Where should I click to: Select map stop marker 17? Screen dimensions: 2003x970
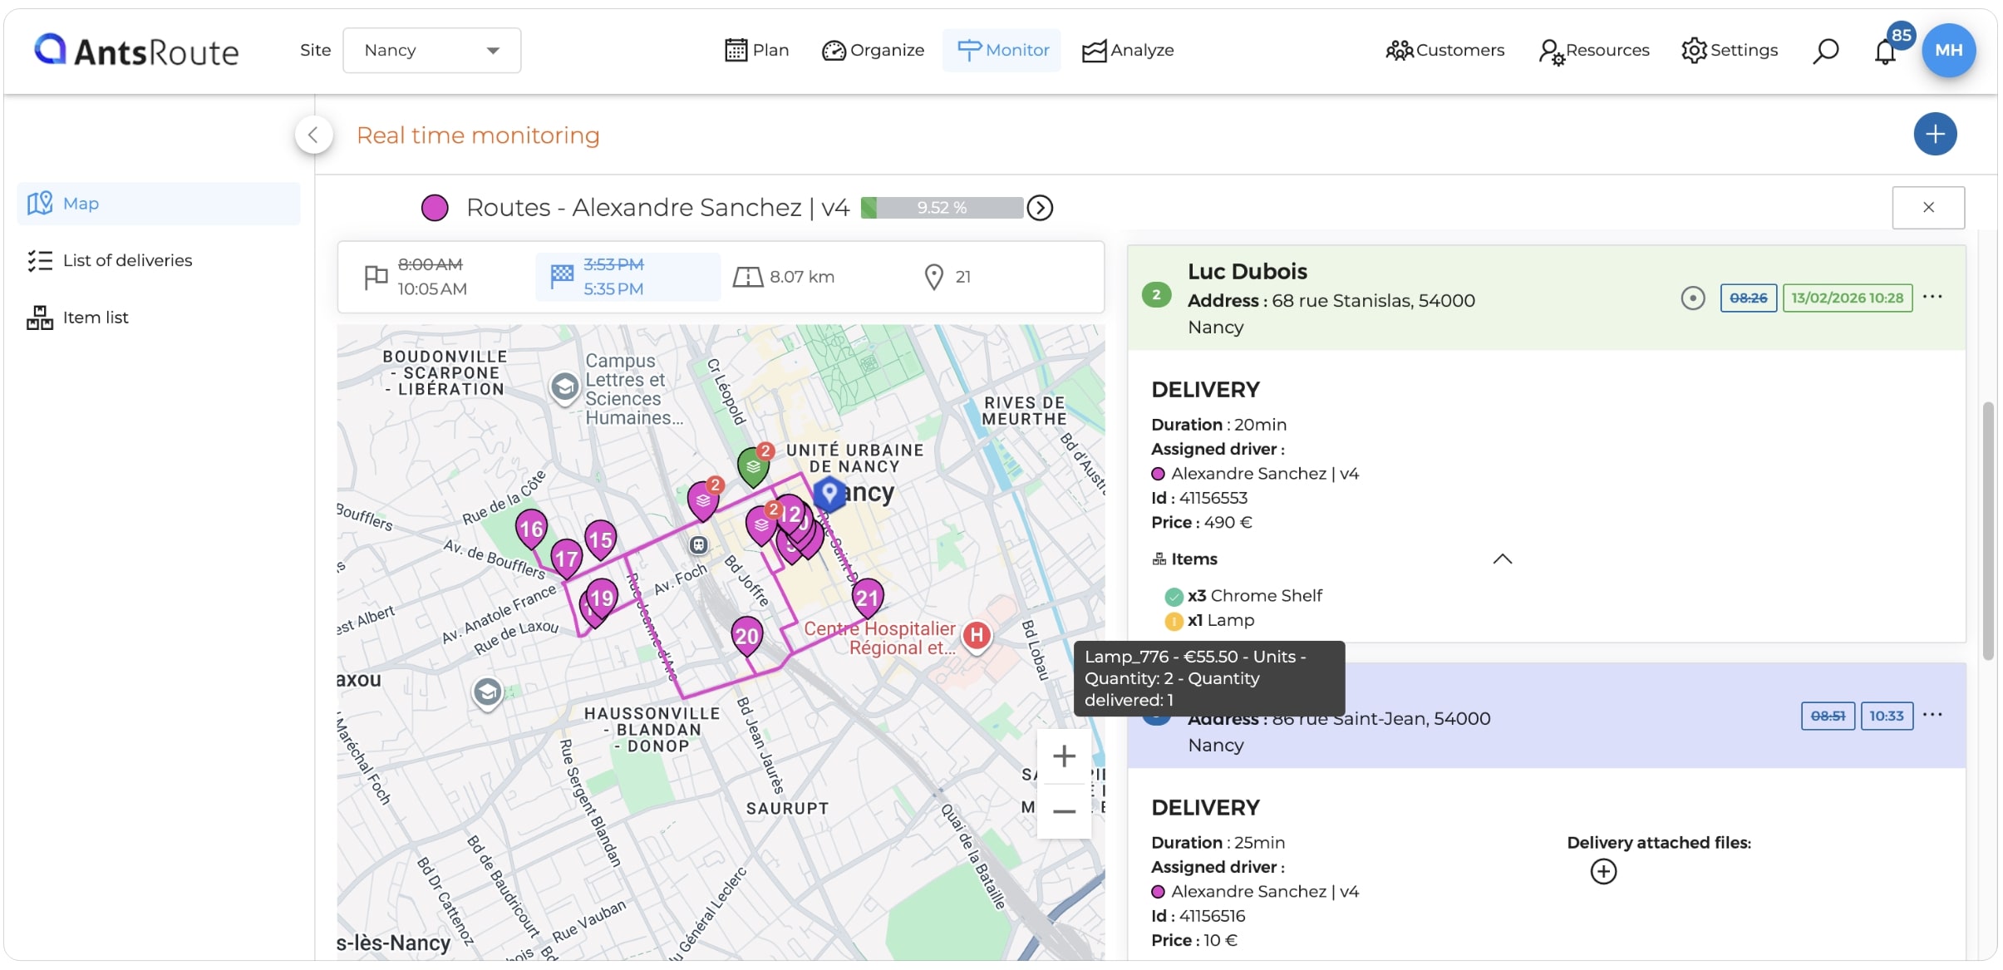(567, 559)
